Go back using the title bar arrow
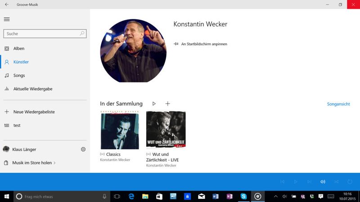The image size is (360, 202). pyautogui.click(x=7, y=4)
